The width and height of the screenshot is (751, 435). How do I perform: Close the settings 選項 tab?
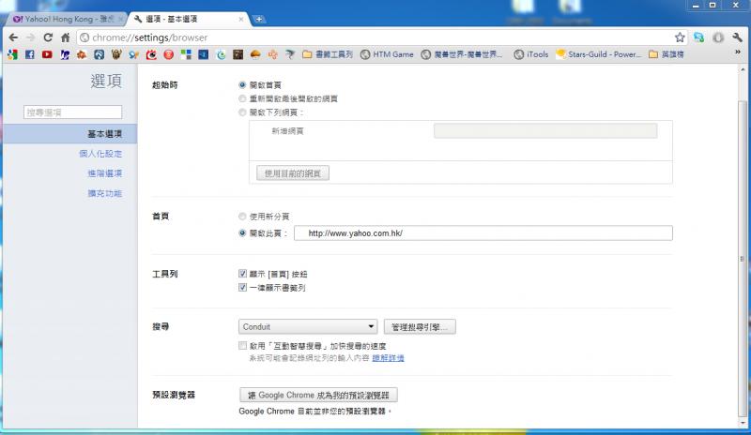(x=241, y=19)
